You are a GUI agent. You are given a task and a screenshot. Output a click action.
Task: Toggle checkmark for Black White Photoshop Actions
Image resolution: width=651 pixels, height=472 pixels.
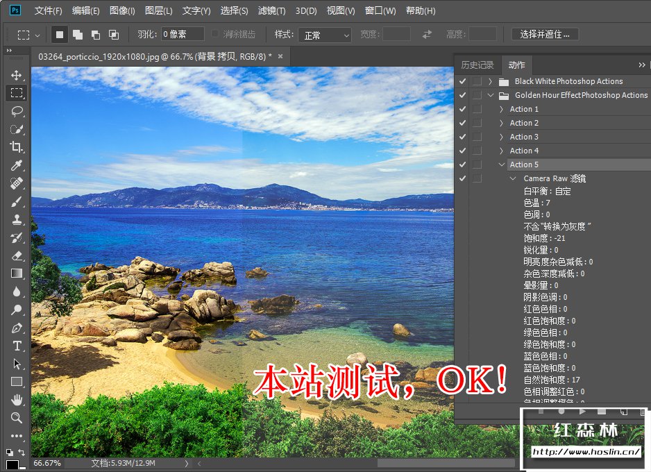point(462,81)
